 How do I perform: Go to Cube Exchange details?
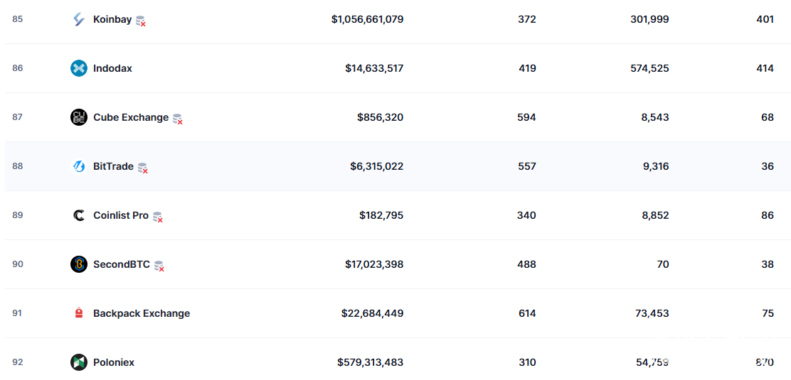[131, 117]
